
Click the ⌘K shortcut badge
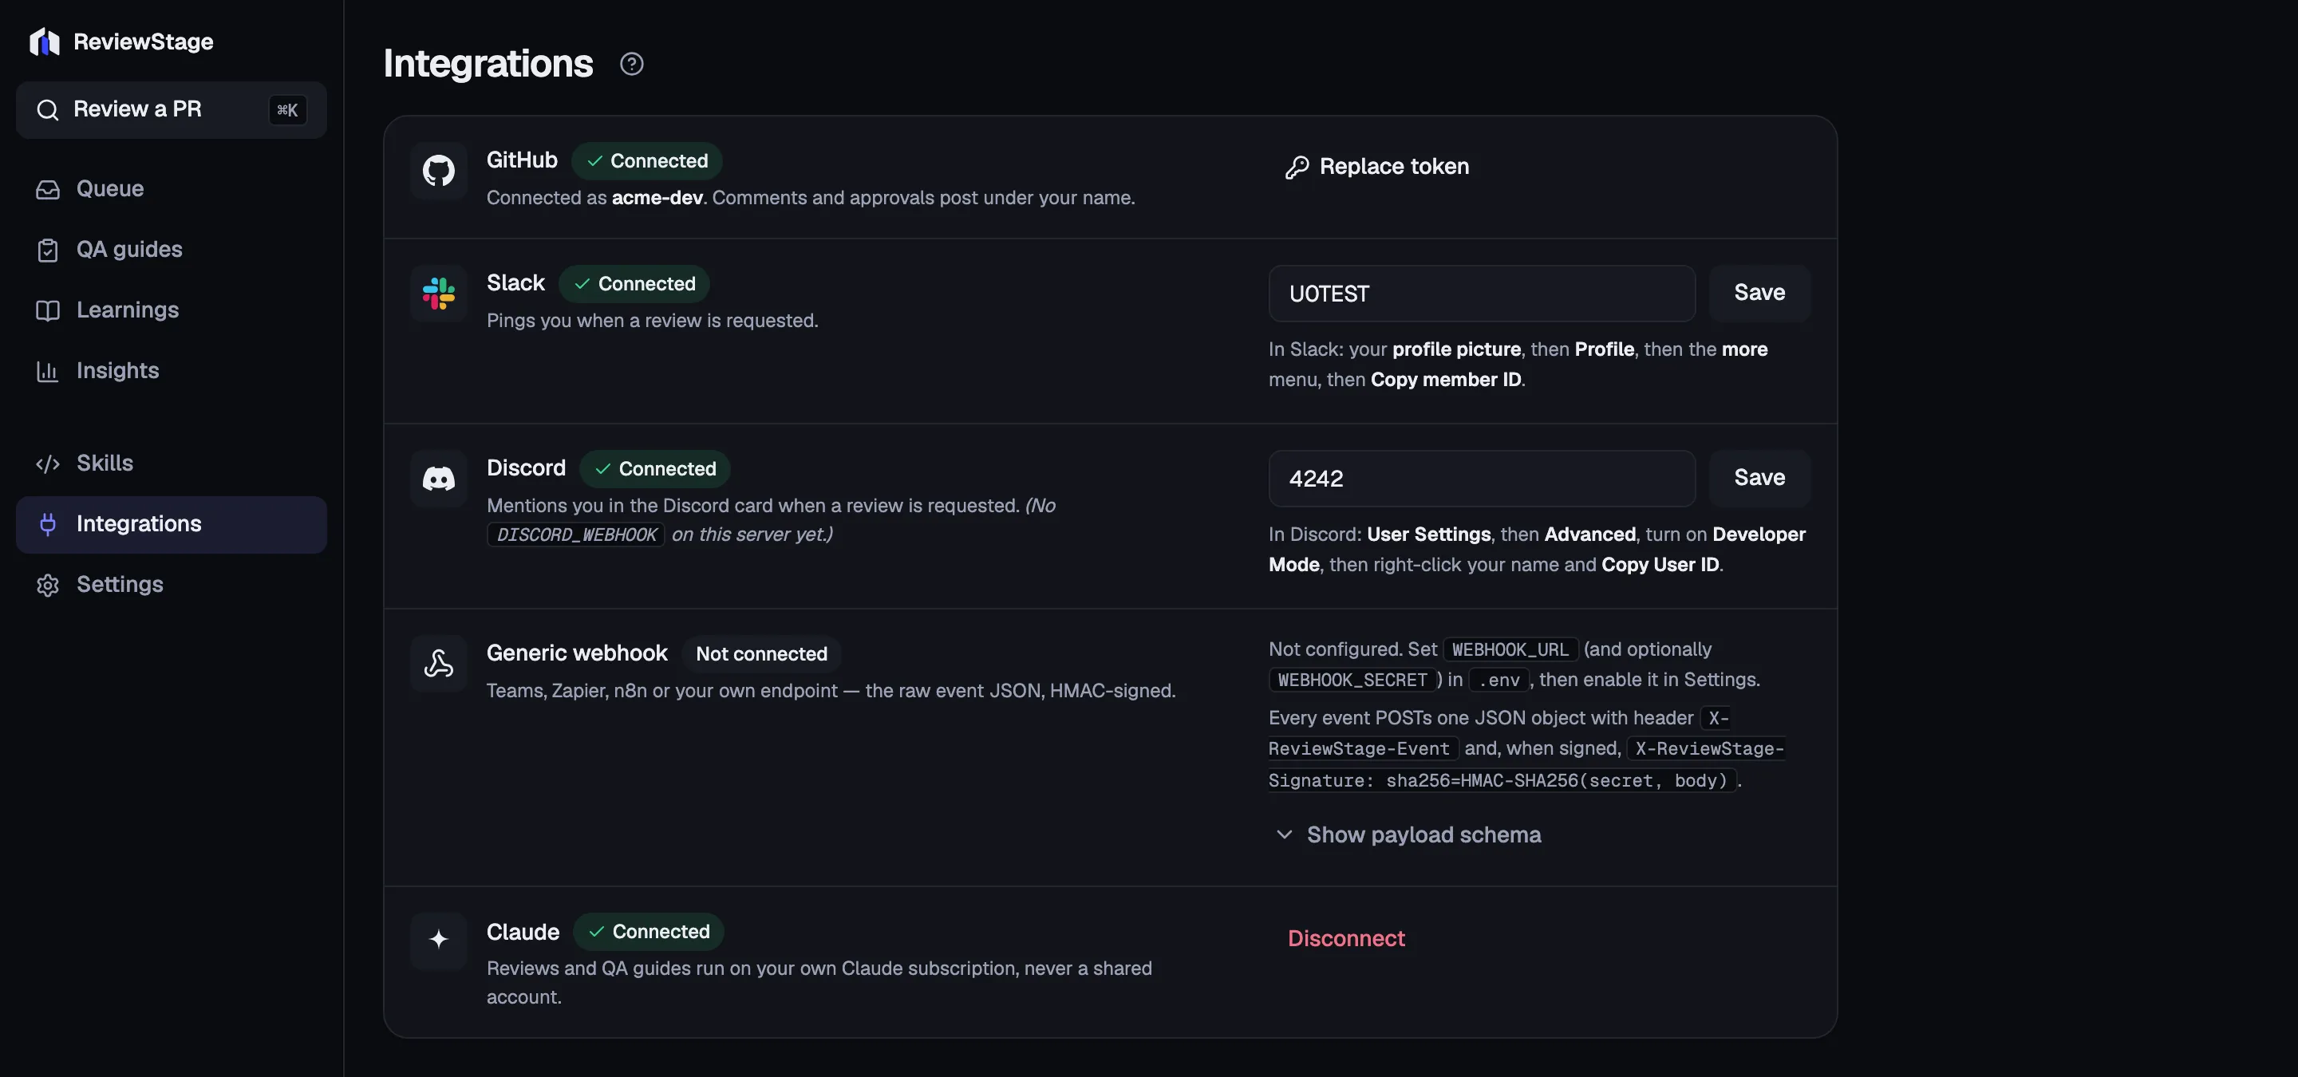pos(287,109)
